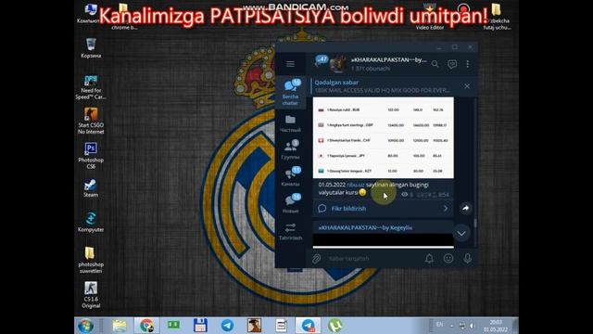593x334 pixels.
Task: Click the chat scrollbar thumb
Action: 475,224
